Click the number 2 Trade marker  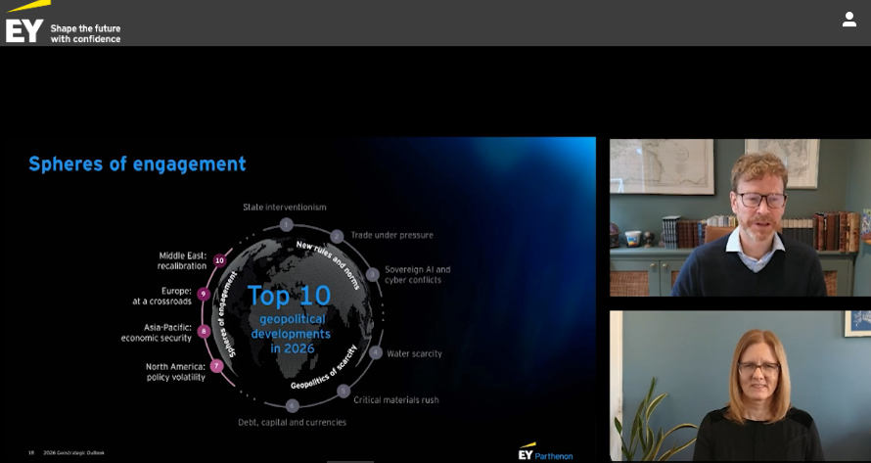[337, 236]
